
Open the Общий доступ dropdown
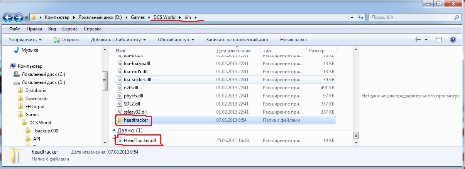click(176, 40)
